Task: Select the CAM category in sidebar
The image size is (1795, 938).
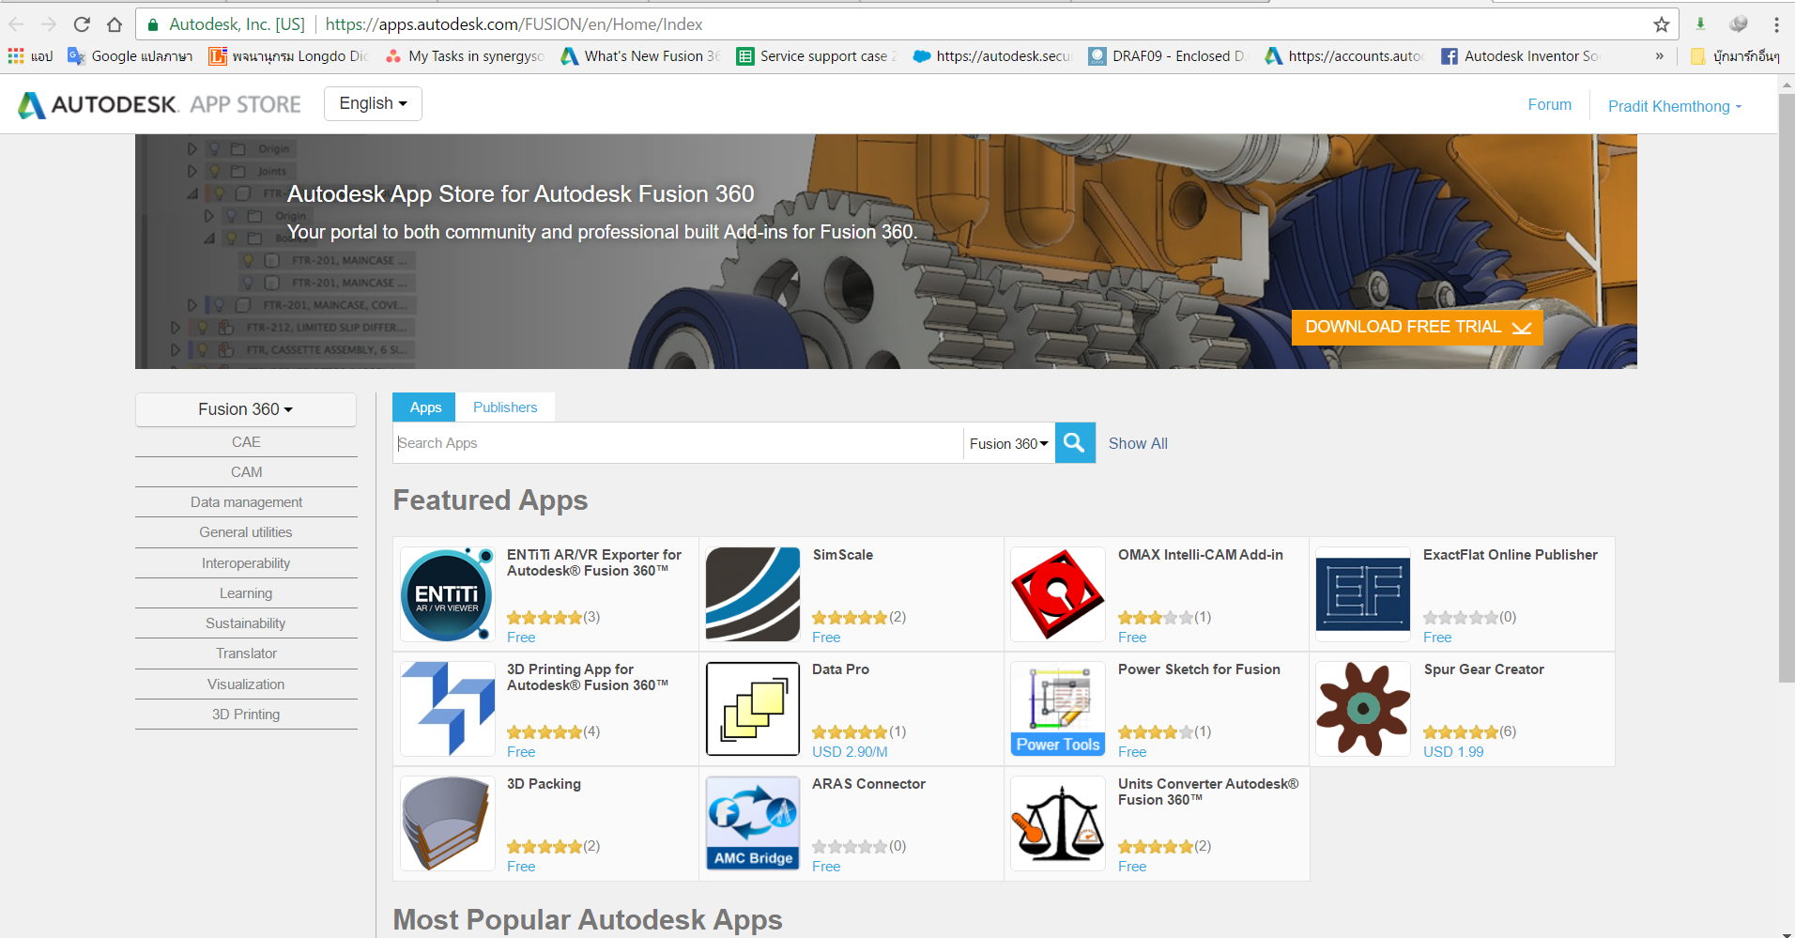Action: (x=245, y=471)
